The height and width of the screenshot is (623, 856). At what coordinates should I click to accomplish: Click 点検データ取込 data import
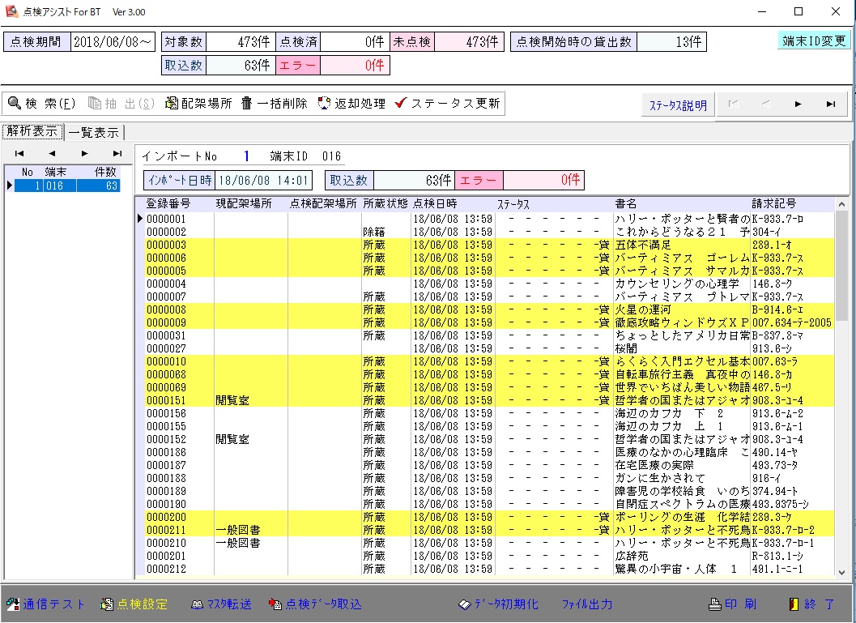[315, 604]
